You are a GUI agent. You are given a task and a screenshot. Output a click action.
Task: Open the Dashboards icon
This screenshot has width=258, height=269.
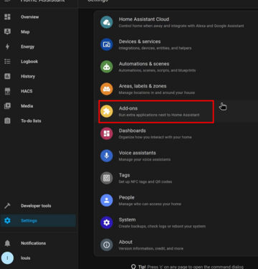(x=107, y=133)
